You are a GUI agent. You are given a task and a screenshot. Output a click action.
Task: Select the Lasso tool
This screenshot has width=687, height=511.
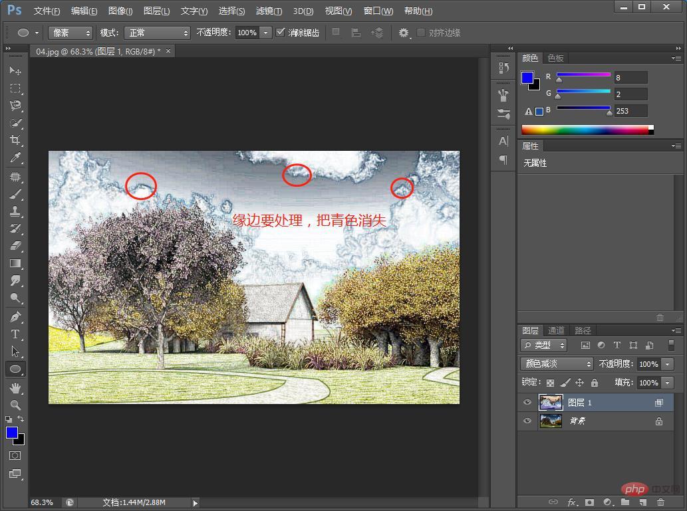[15, 106]
